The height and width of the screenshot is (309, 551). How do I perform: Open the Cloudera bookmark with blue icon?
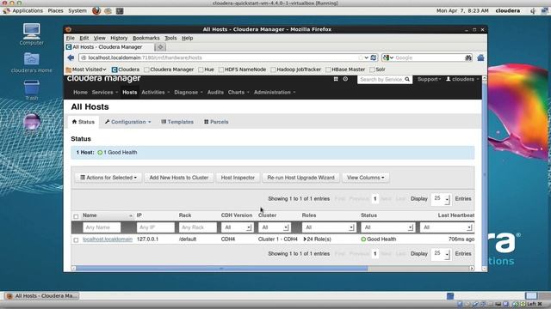click(x=126, y=70)
